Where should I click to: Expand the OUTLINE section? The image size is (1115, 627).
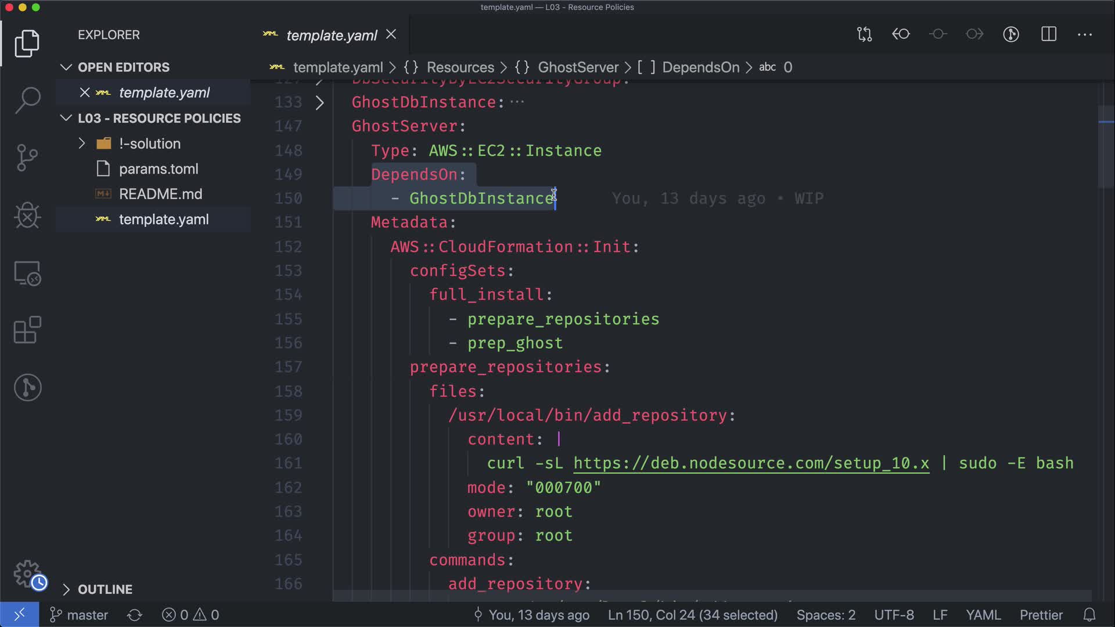[x=105, y=589]
